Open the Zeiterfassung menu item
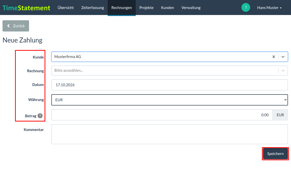 click(92, 8)
